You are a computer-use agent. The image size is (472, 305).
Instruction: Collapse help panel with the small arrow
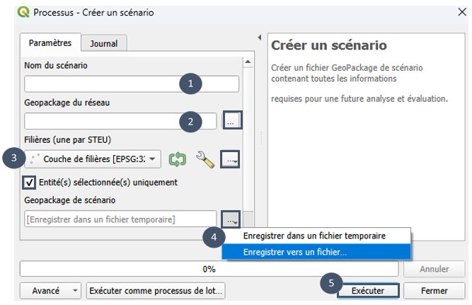[260, 38]
